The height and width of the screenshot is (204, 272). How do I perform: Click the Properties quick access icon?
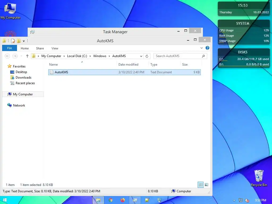pos(13,41)
